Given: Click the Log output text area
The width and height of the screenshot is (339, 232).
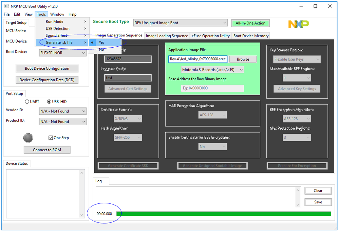Looking at the screenshot, I should (196, 198).
